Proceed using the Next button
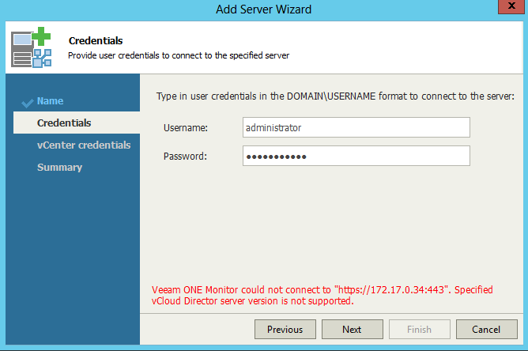This screenshot has height=351, width=528. click(353, 329)
